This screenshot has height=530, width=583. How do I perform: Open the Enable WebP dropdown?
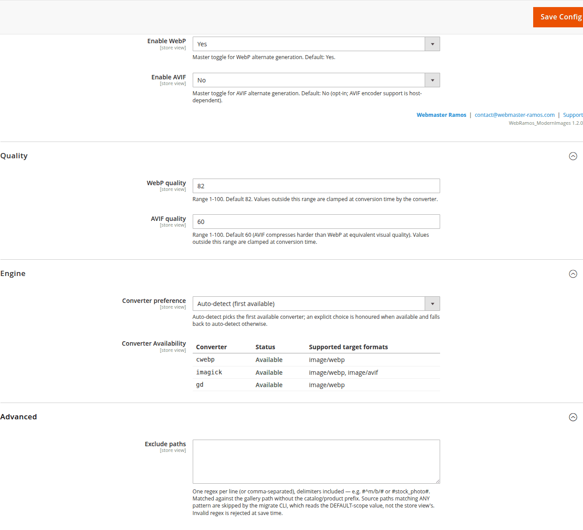pyautogui.click(x=316, y=44)
